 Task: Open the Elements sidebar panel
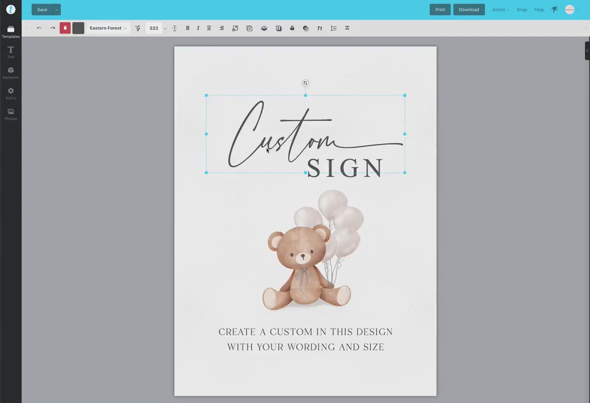point(11,73)
